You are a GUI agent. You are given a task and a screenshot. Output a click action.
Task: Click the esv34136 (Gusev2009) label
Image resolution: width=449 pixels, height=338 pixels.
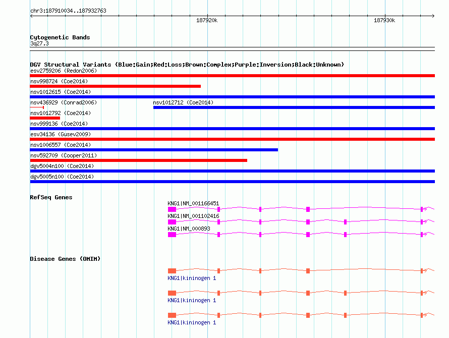[61, 134]
